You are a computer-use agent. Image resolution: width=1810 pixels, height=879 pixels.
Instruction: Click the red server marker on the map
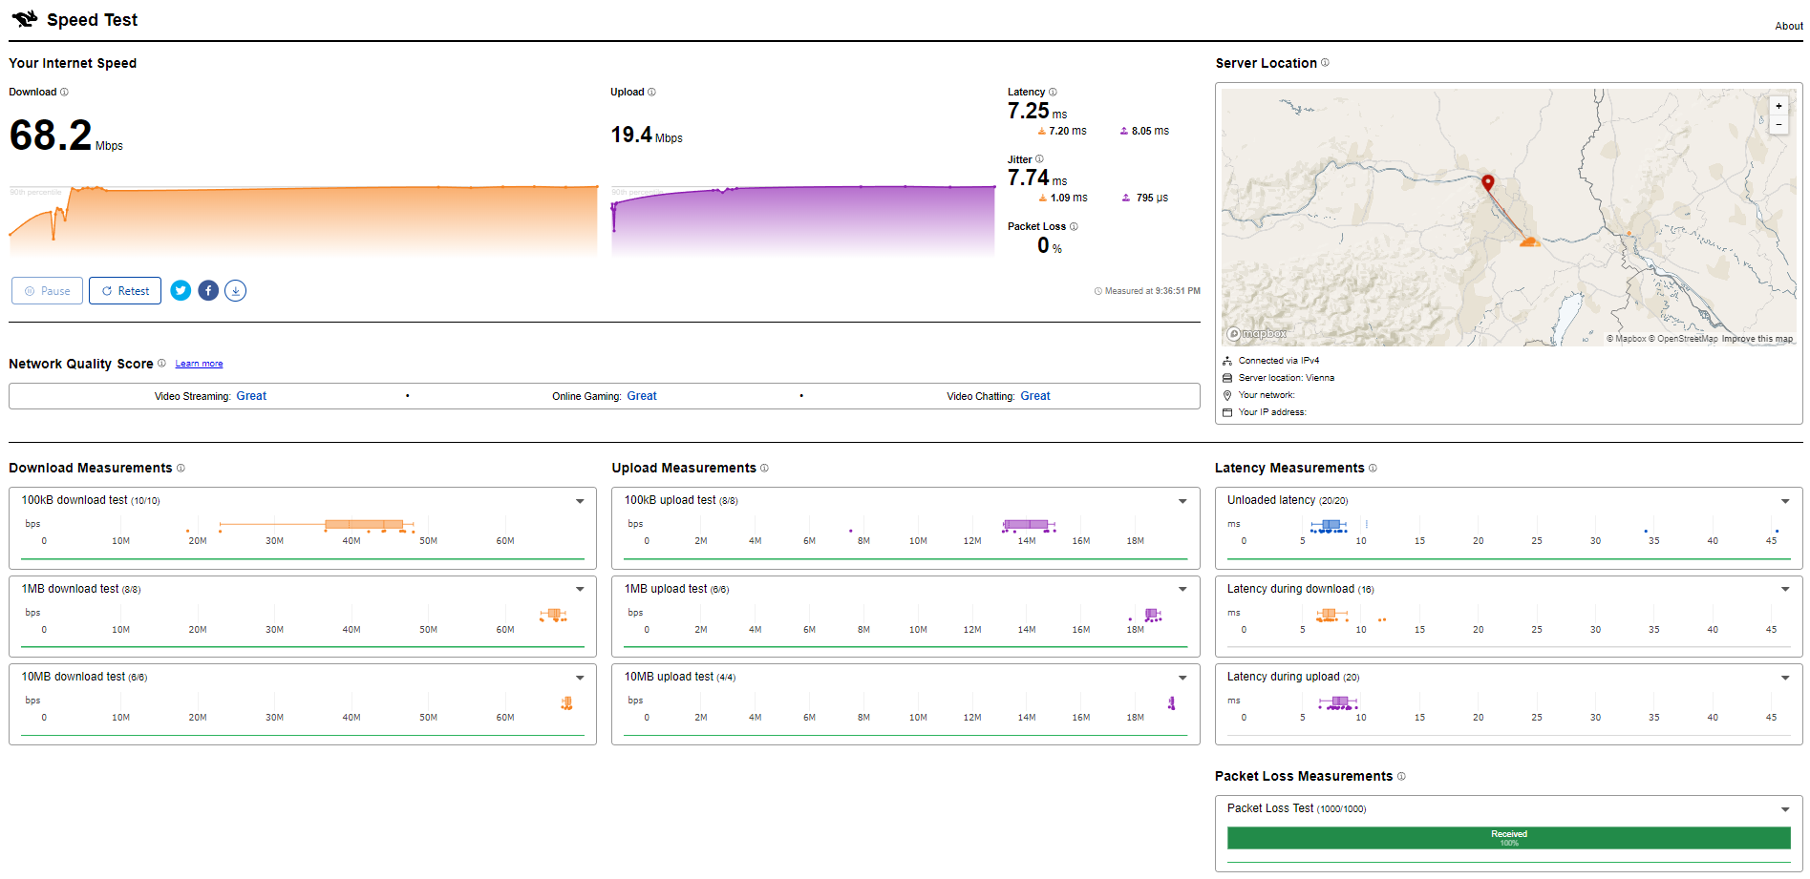[1487, 181]
